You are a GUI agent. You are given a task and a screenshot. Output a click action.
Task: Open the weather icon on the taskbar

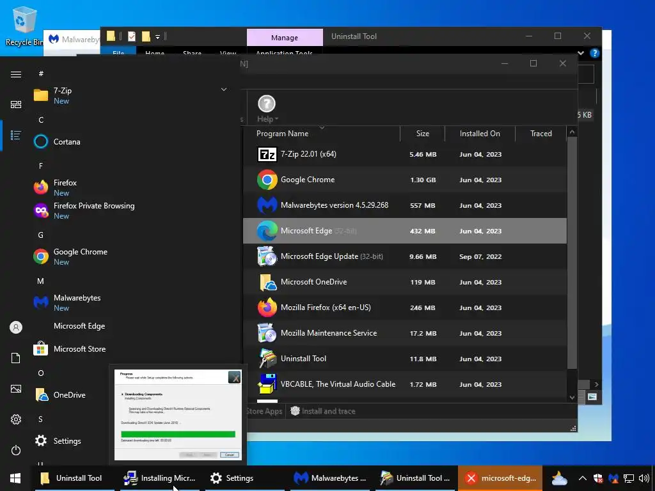tap(559, 478)
